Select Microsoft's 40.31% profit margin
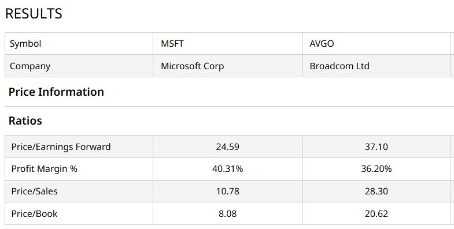 tap(228, 169)
